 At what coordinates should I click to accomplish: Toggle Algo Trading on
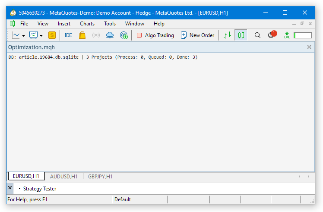pos(155,35)
